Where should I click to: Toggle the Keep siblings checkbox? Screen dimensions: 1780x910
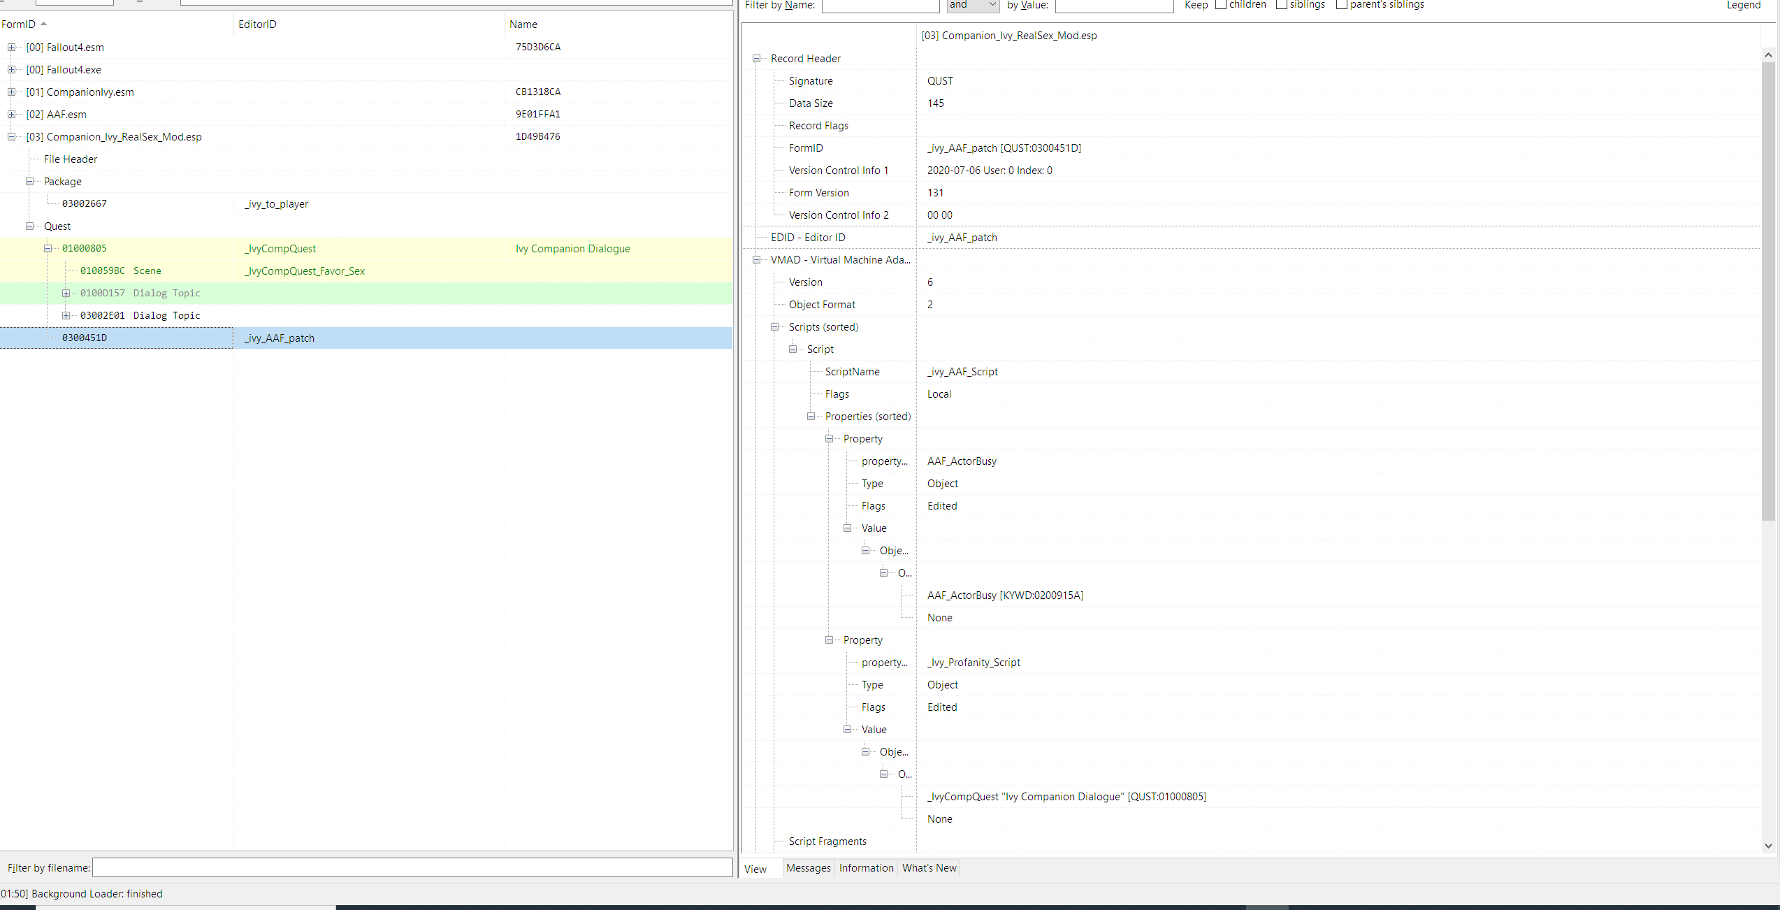[x=1282, y=4]
